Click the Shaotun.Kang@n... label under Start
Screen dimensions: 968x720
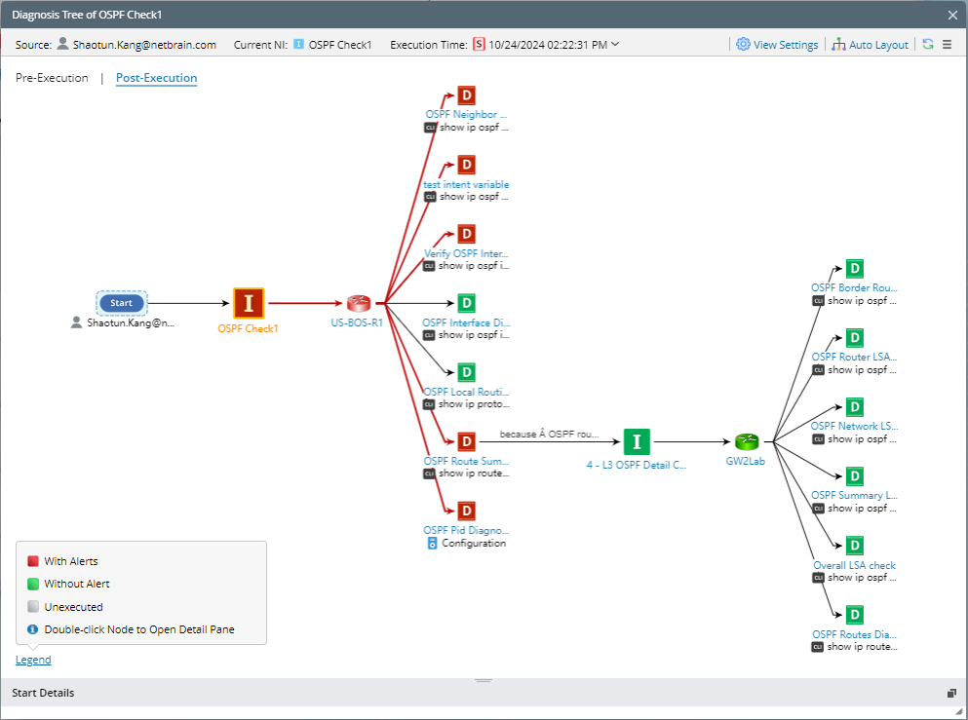131,322
